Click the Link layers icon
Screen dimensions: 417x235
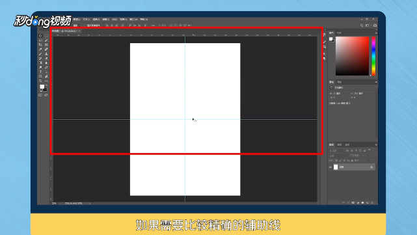(x=343, y=203)
